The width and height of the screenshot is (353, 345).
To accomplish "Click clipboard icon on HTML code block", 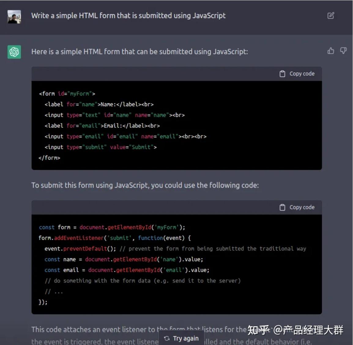I will point(282,74).
